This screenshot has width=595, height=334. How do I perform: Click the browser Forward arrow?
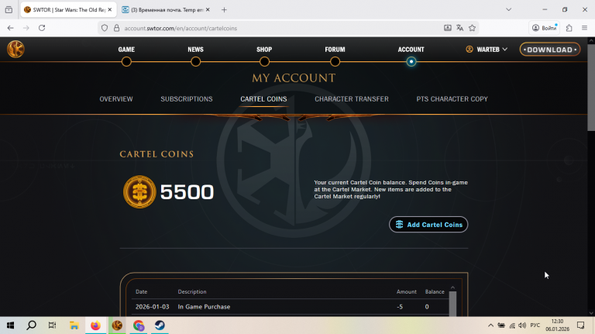click(26, 28)
